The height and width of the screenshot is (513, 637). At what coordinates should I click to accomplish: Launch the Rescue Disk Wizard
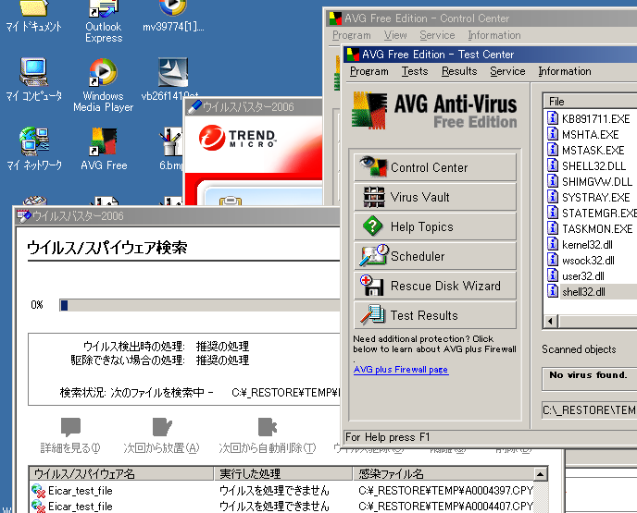[x=435, y=286]
